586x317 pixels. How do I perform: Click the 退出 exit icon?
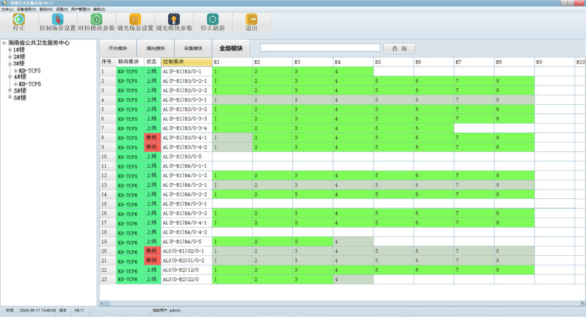tap(251, 19)
